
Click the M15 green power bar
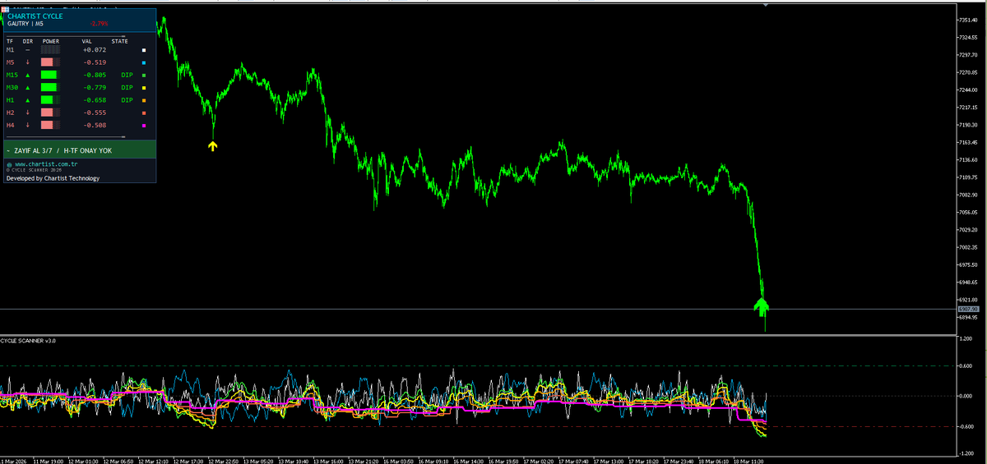pyautogui.click(x=51, y=75)
